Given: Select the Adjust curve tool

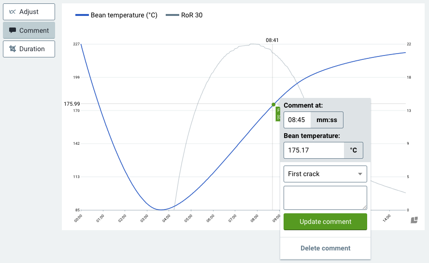Looking at the screenshot, I should (29, 12).
